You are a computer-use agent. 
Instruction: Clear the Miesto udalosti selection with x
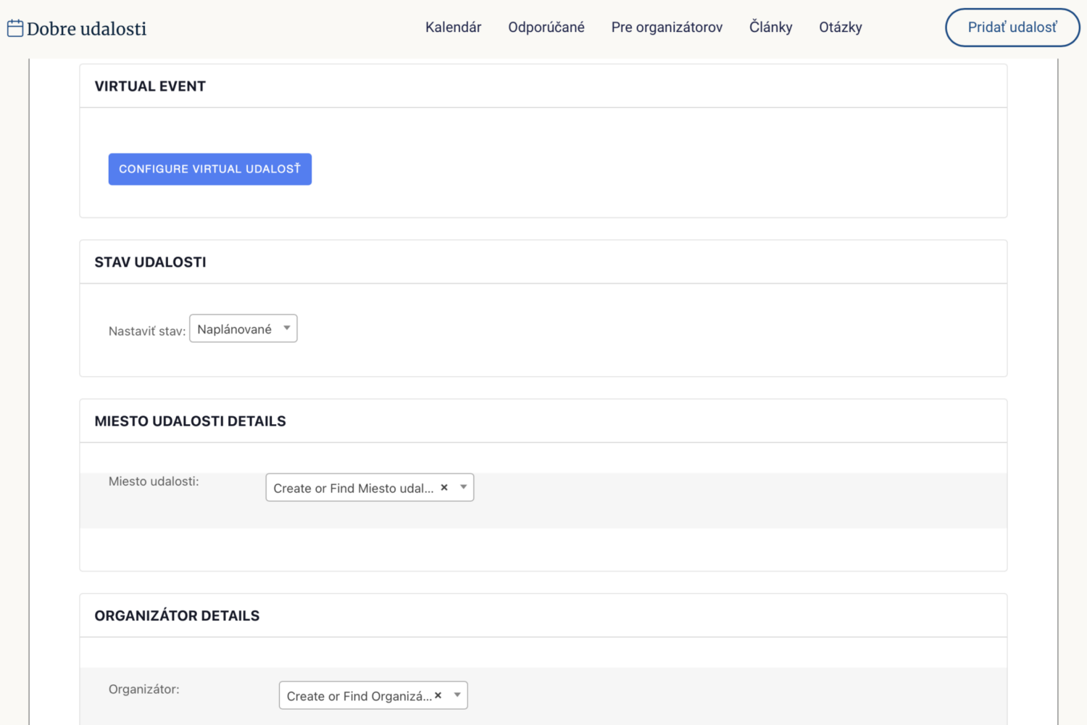[444, 487]
